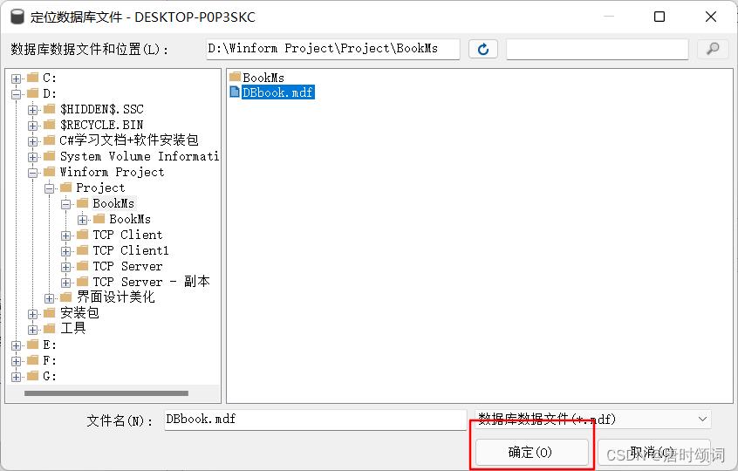Expand the $RECYCLE.BIN folder
Screen dimensions: 738x471
point(32,126)
